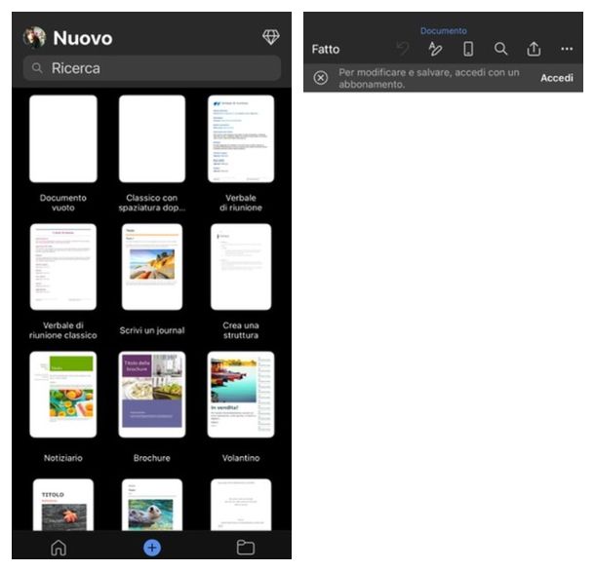The width and height of the screenshot is (595, 571).
Task: Click the Nuovo heading
Action: [x=83, y=38]
